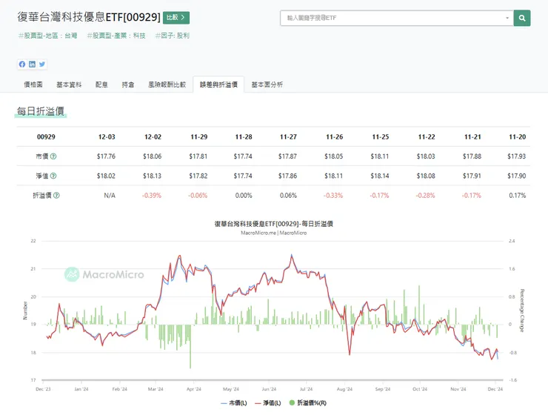Click the green search magnifier button
This screenshot has width=548, height=418.
pos(522,18)
